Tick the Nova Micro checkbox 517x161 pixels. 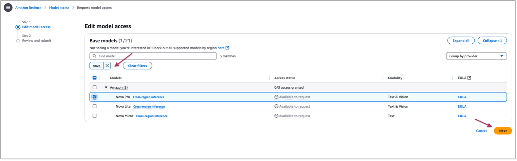click(x=94, y=116)
